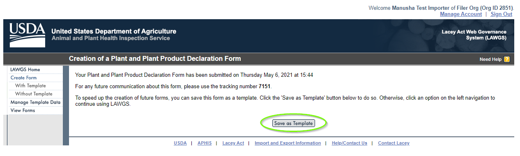Select Create Form in the sidebar

[23, 78]
